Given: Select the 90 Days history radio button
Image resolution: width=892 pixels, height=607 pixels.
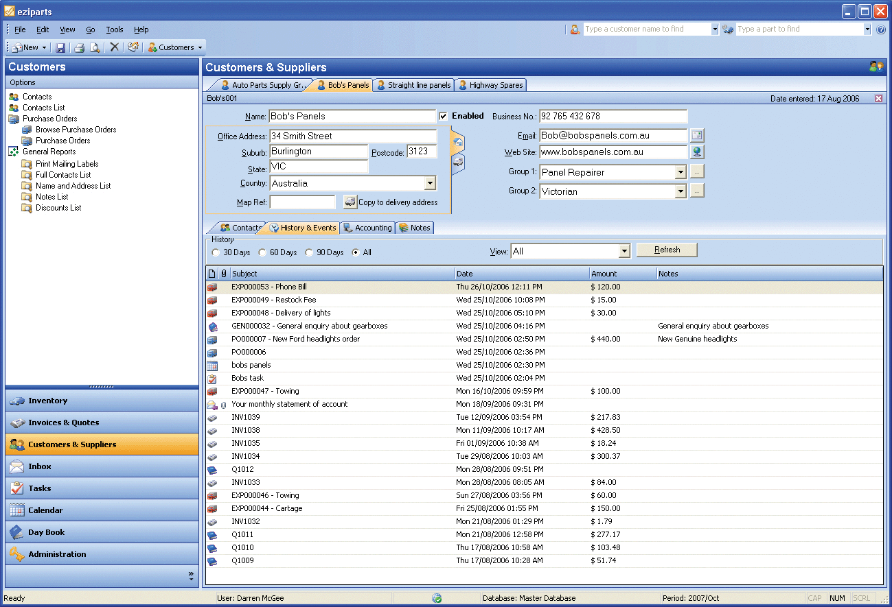Looking at the screenshot, I should 309,252.
